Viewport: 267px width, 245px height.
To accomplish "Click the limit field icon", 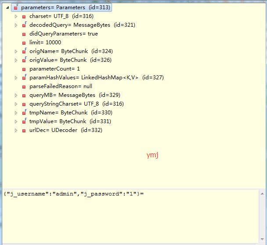I will click(24, 43).
